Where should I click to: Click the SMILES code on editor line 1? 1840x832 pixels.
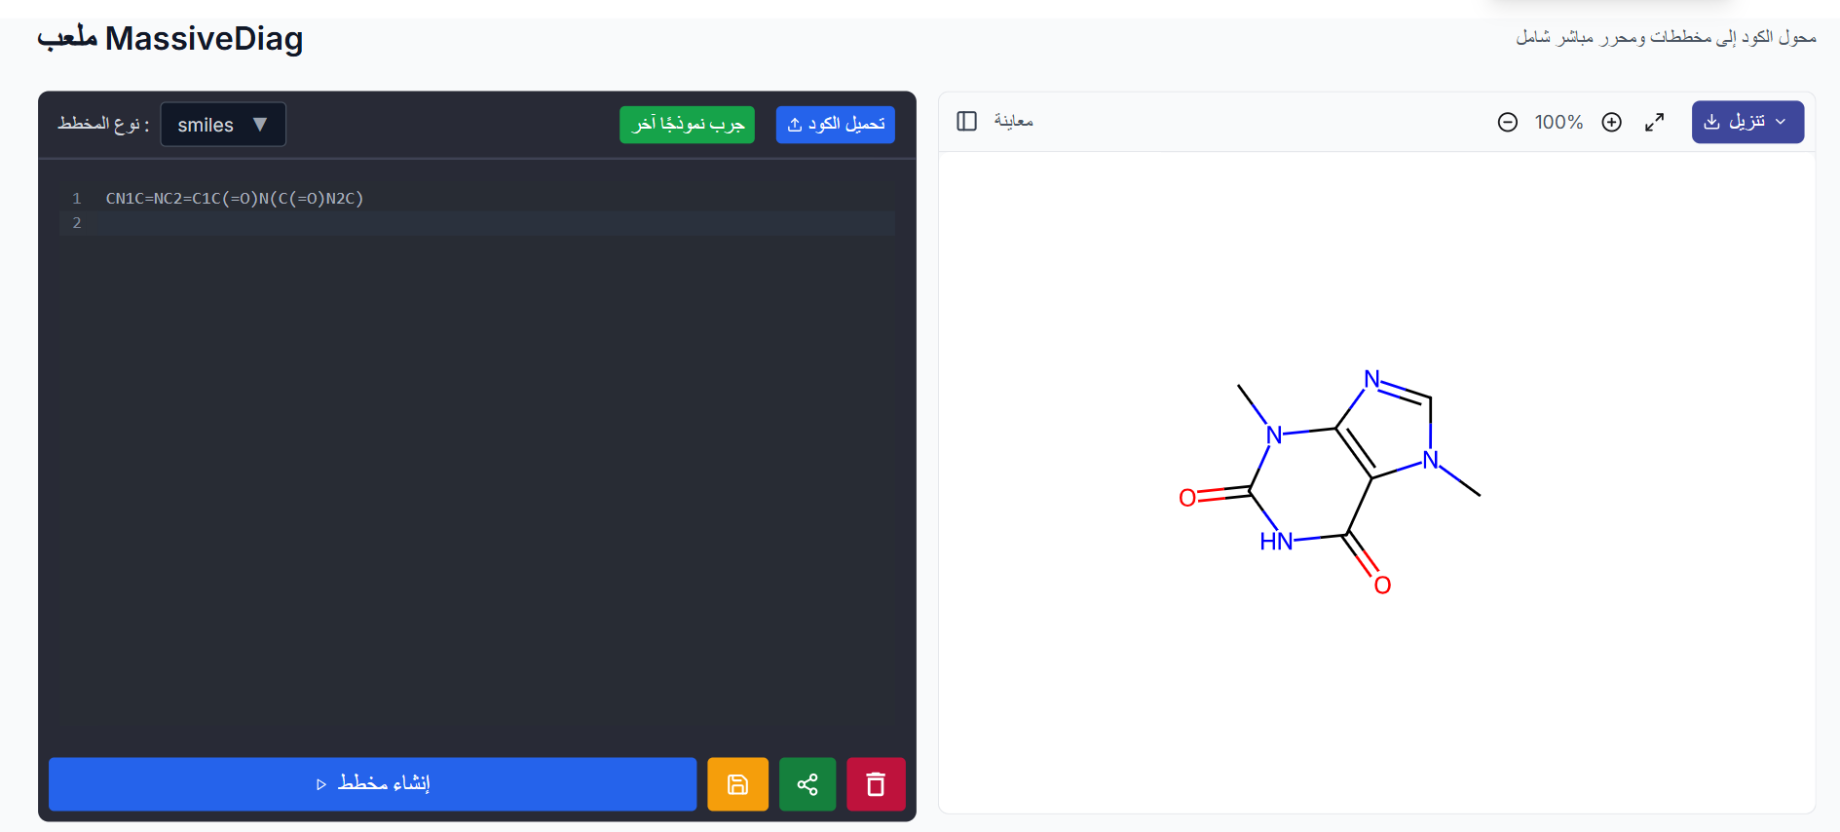235,199
